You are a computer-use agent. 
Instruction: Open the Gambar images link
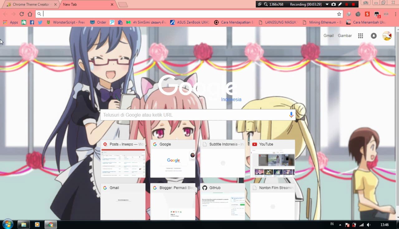(x=345, y=36)
